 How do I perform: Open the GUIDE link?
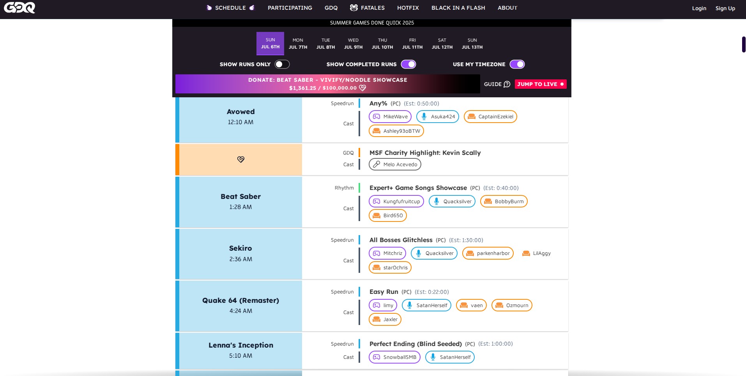click(497, 84)
